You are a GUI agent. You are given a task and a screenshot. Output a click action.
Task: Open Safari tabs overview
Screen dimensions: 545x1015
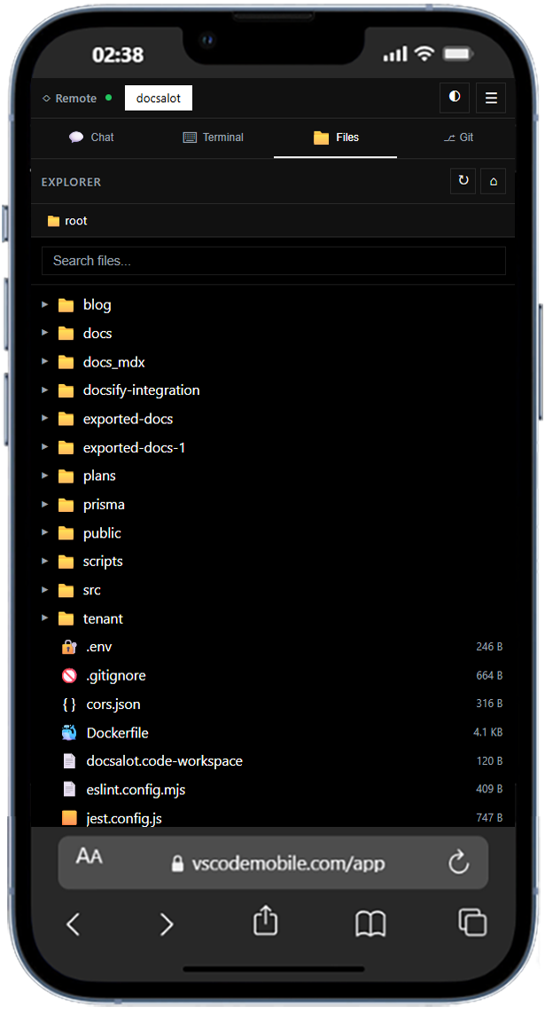(472, 923)
